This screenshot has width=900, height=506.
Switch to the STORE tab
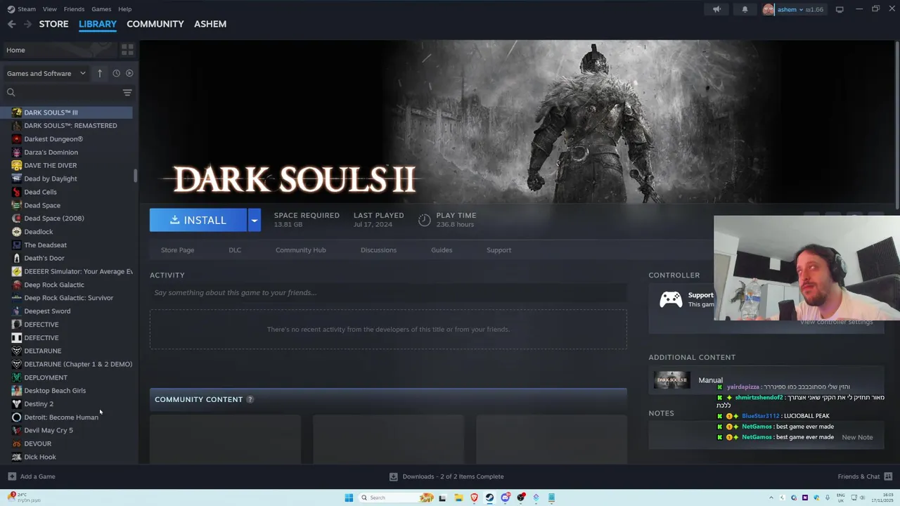point(53,24)
